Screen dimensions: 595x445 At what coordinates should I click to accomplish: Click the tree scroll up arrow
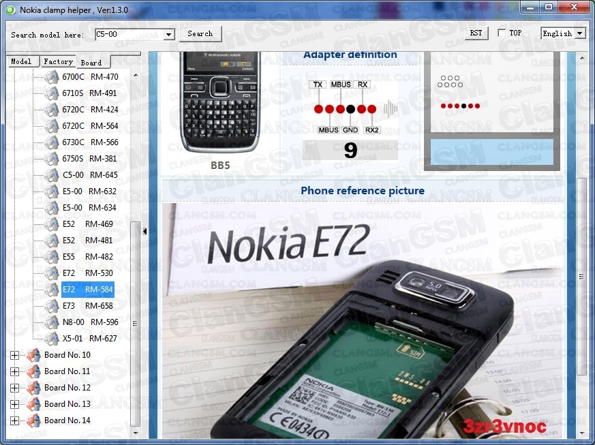tap(136, 76)
